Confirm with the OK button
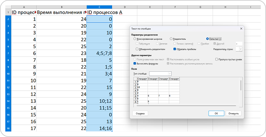This screenshot has width=266, height=137. pyautogui.click(x=216, y=114)
